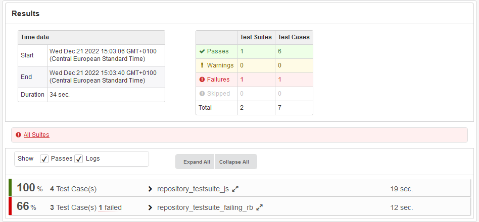Viewport: 479px width, 222px height.
Task: Click the green checkmark icon for Passes
Action: pyautogui.click(x=202, y=51)
